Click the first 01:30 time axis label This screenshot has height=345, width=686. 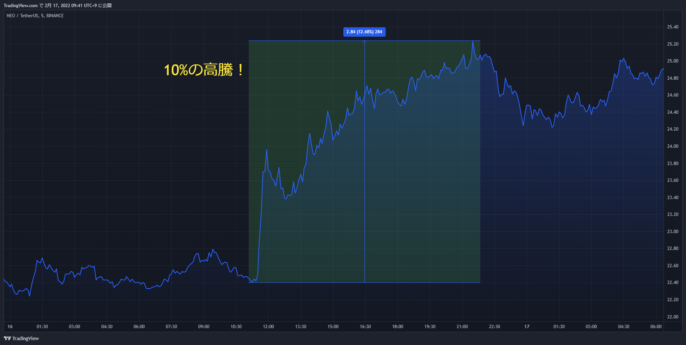[42, 327]
